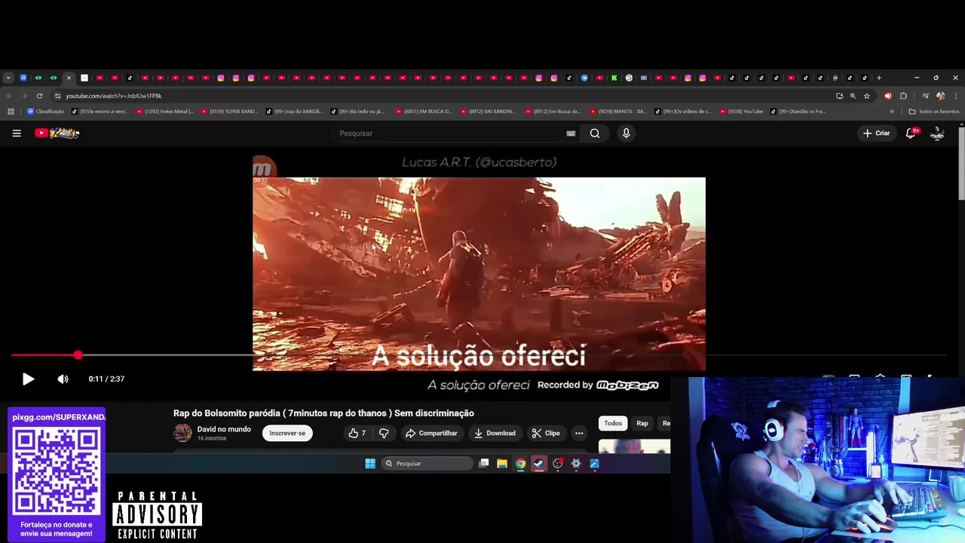
Task: Click the Download button
Action: 495,434
